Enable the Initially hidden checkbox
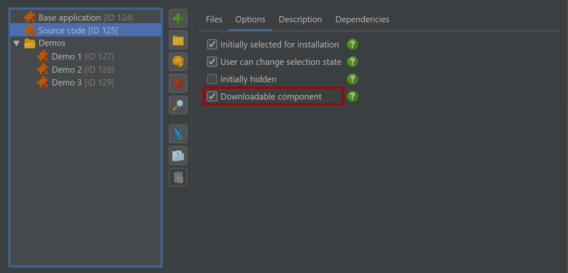The image size is (568, 273). point(212,79)
